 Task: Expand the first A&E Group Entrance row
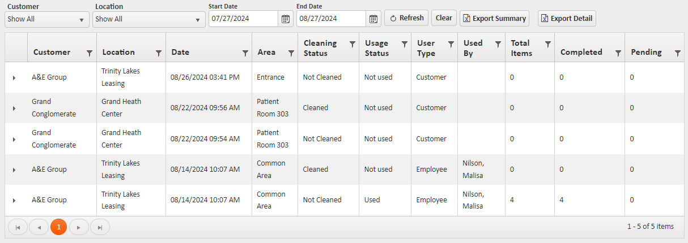click(14, 77)
